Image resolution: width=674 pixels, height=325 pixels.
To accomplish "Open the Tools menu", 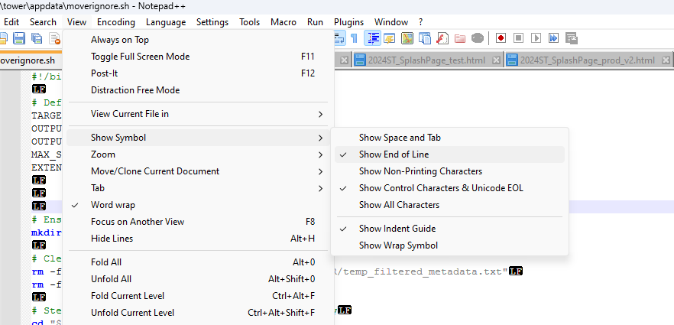I will pyautogui.click(x=250, y=22).
